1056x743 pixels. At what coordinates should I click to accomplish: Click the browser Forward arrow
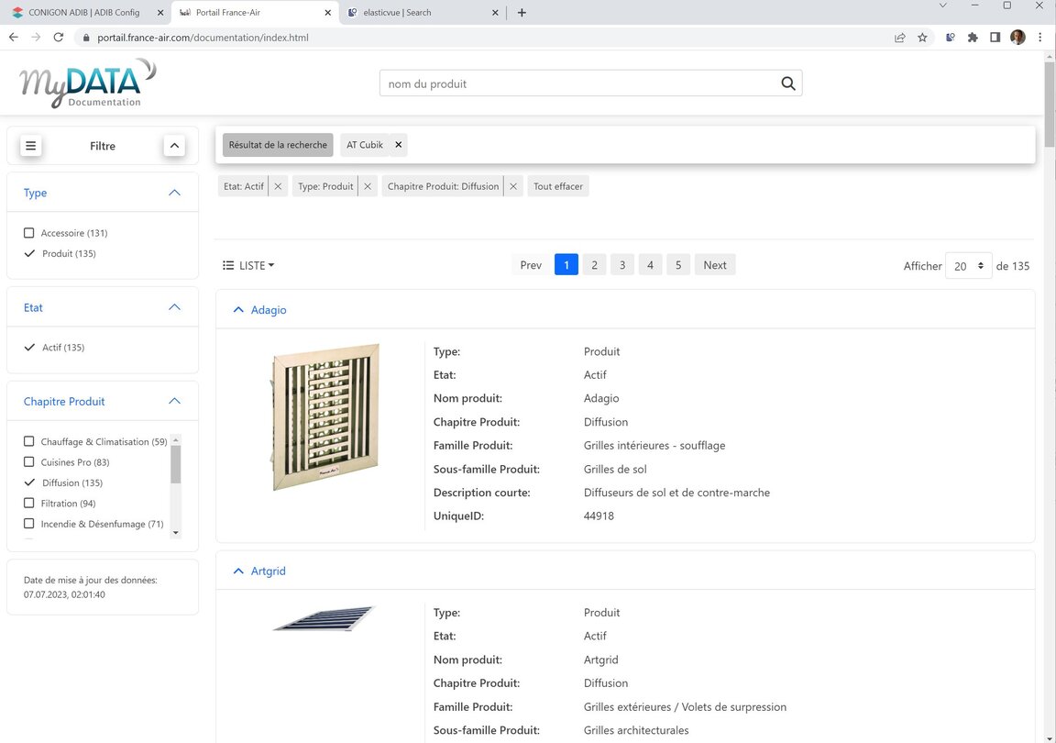click(36, 37)
